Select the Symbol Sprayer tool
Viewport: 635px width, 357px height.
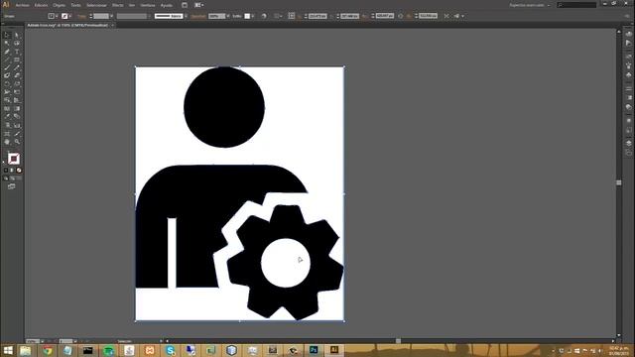click(7, 126)
